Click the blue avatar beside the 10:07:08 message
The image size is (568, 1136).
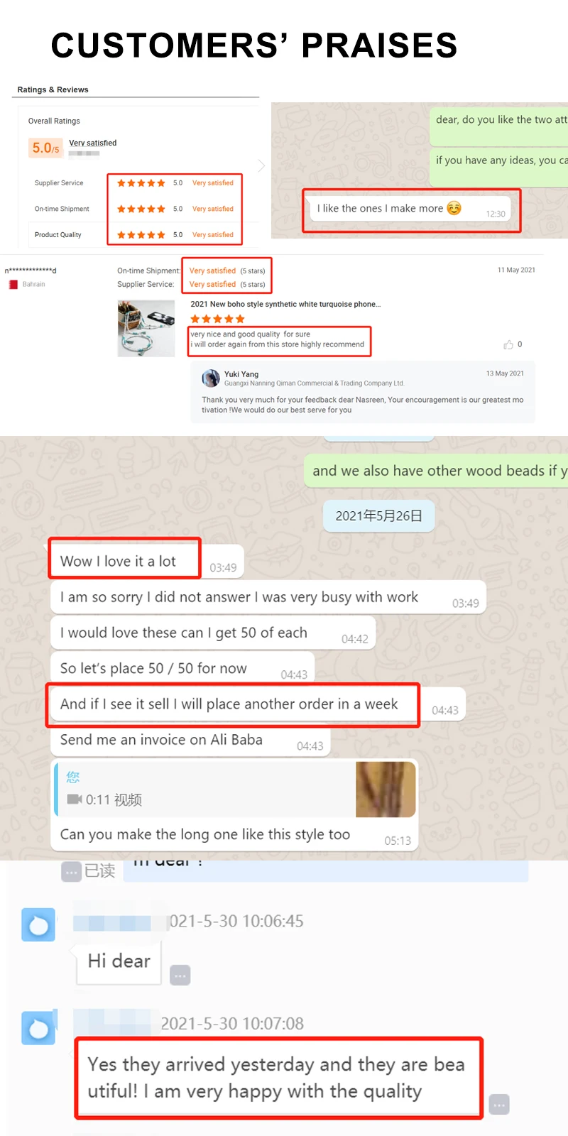[38, 1027]
